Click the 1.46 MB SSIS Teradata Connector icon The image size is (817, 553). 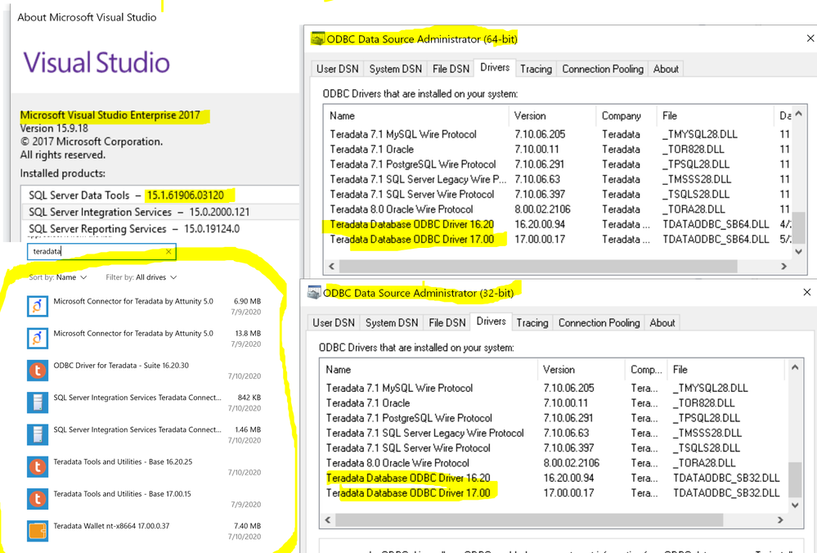coord(37,434)
